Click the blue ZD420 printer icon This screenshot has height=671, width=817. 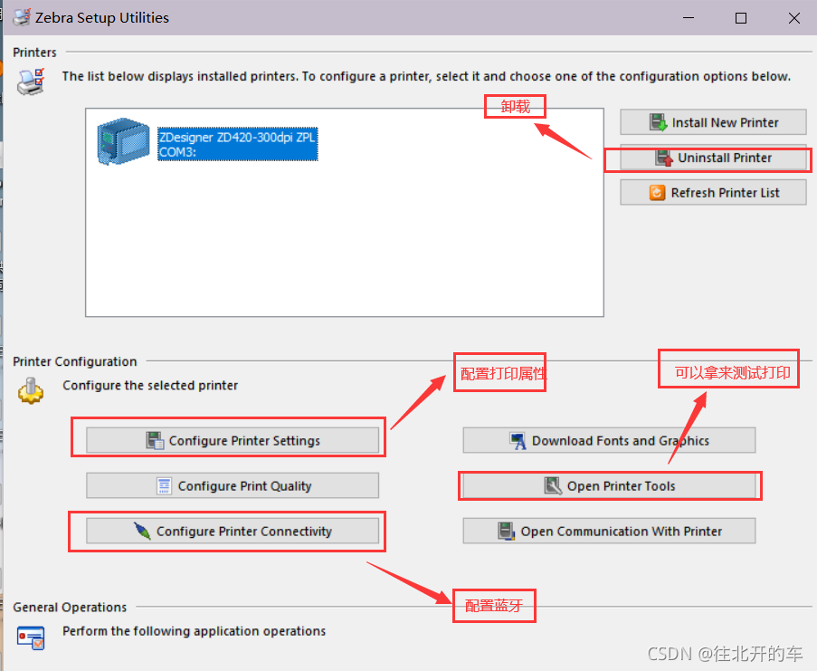(x=123, y=141)
